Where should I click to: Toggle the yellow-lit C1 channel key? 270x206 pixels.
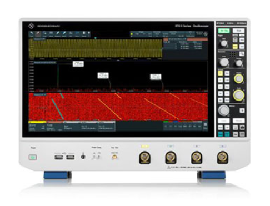pos(220,73)
